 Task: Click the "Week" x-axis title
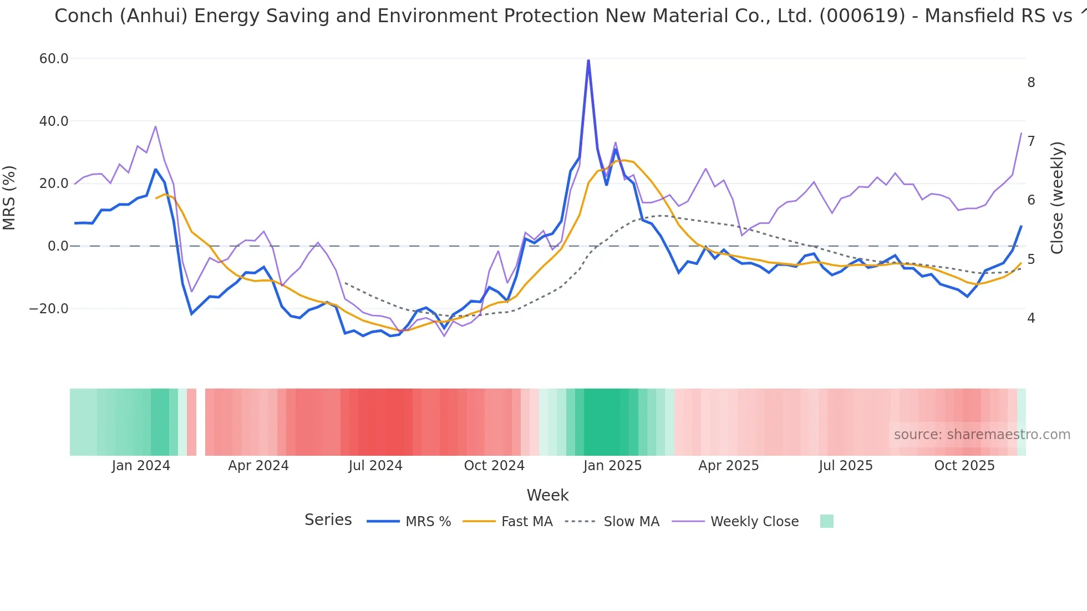click(x=547, y=495)
